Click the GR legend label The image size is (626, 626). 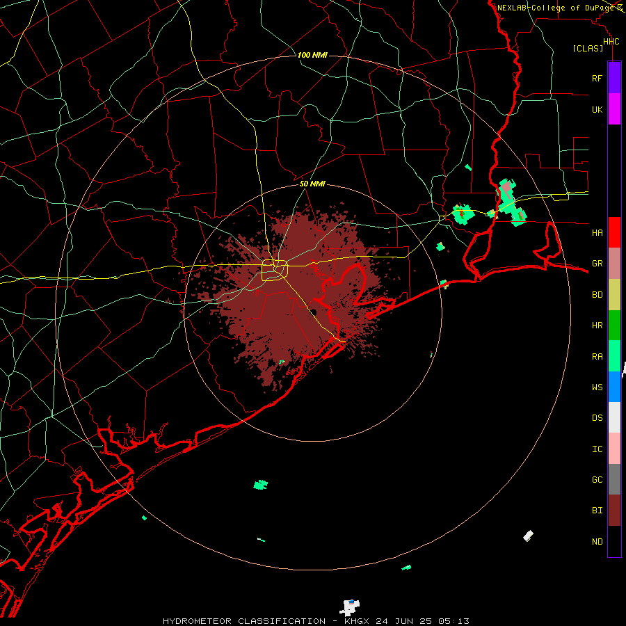point(597,264)
